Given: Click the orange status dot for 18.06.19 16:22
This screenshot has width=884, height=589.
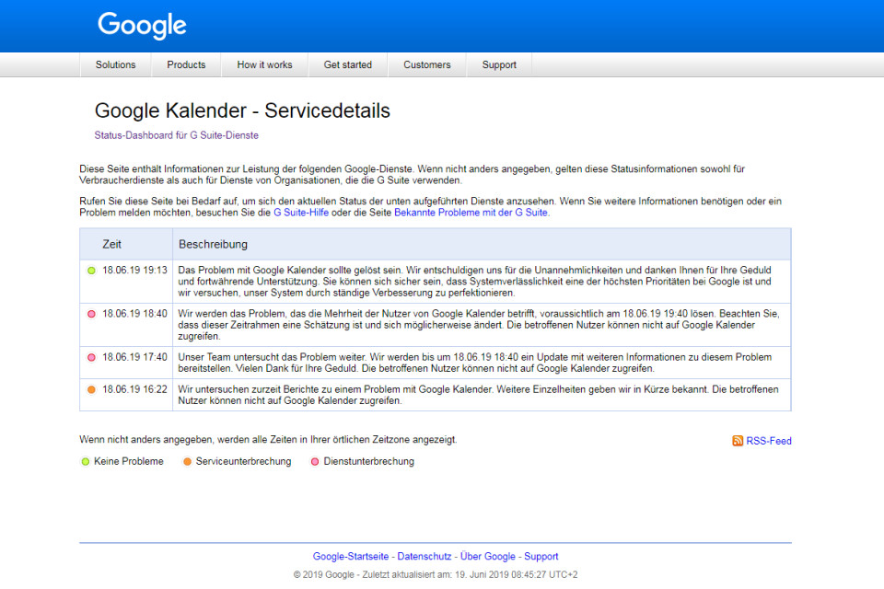Looking at the screenshot, I should [x=91, y=389].
